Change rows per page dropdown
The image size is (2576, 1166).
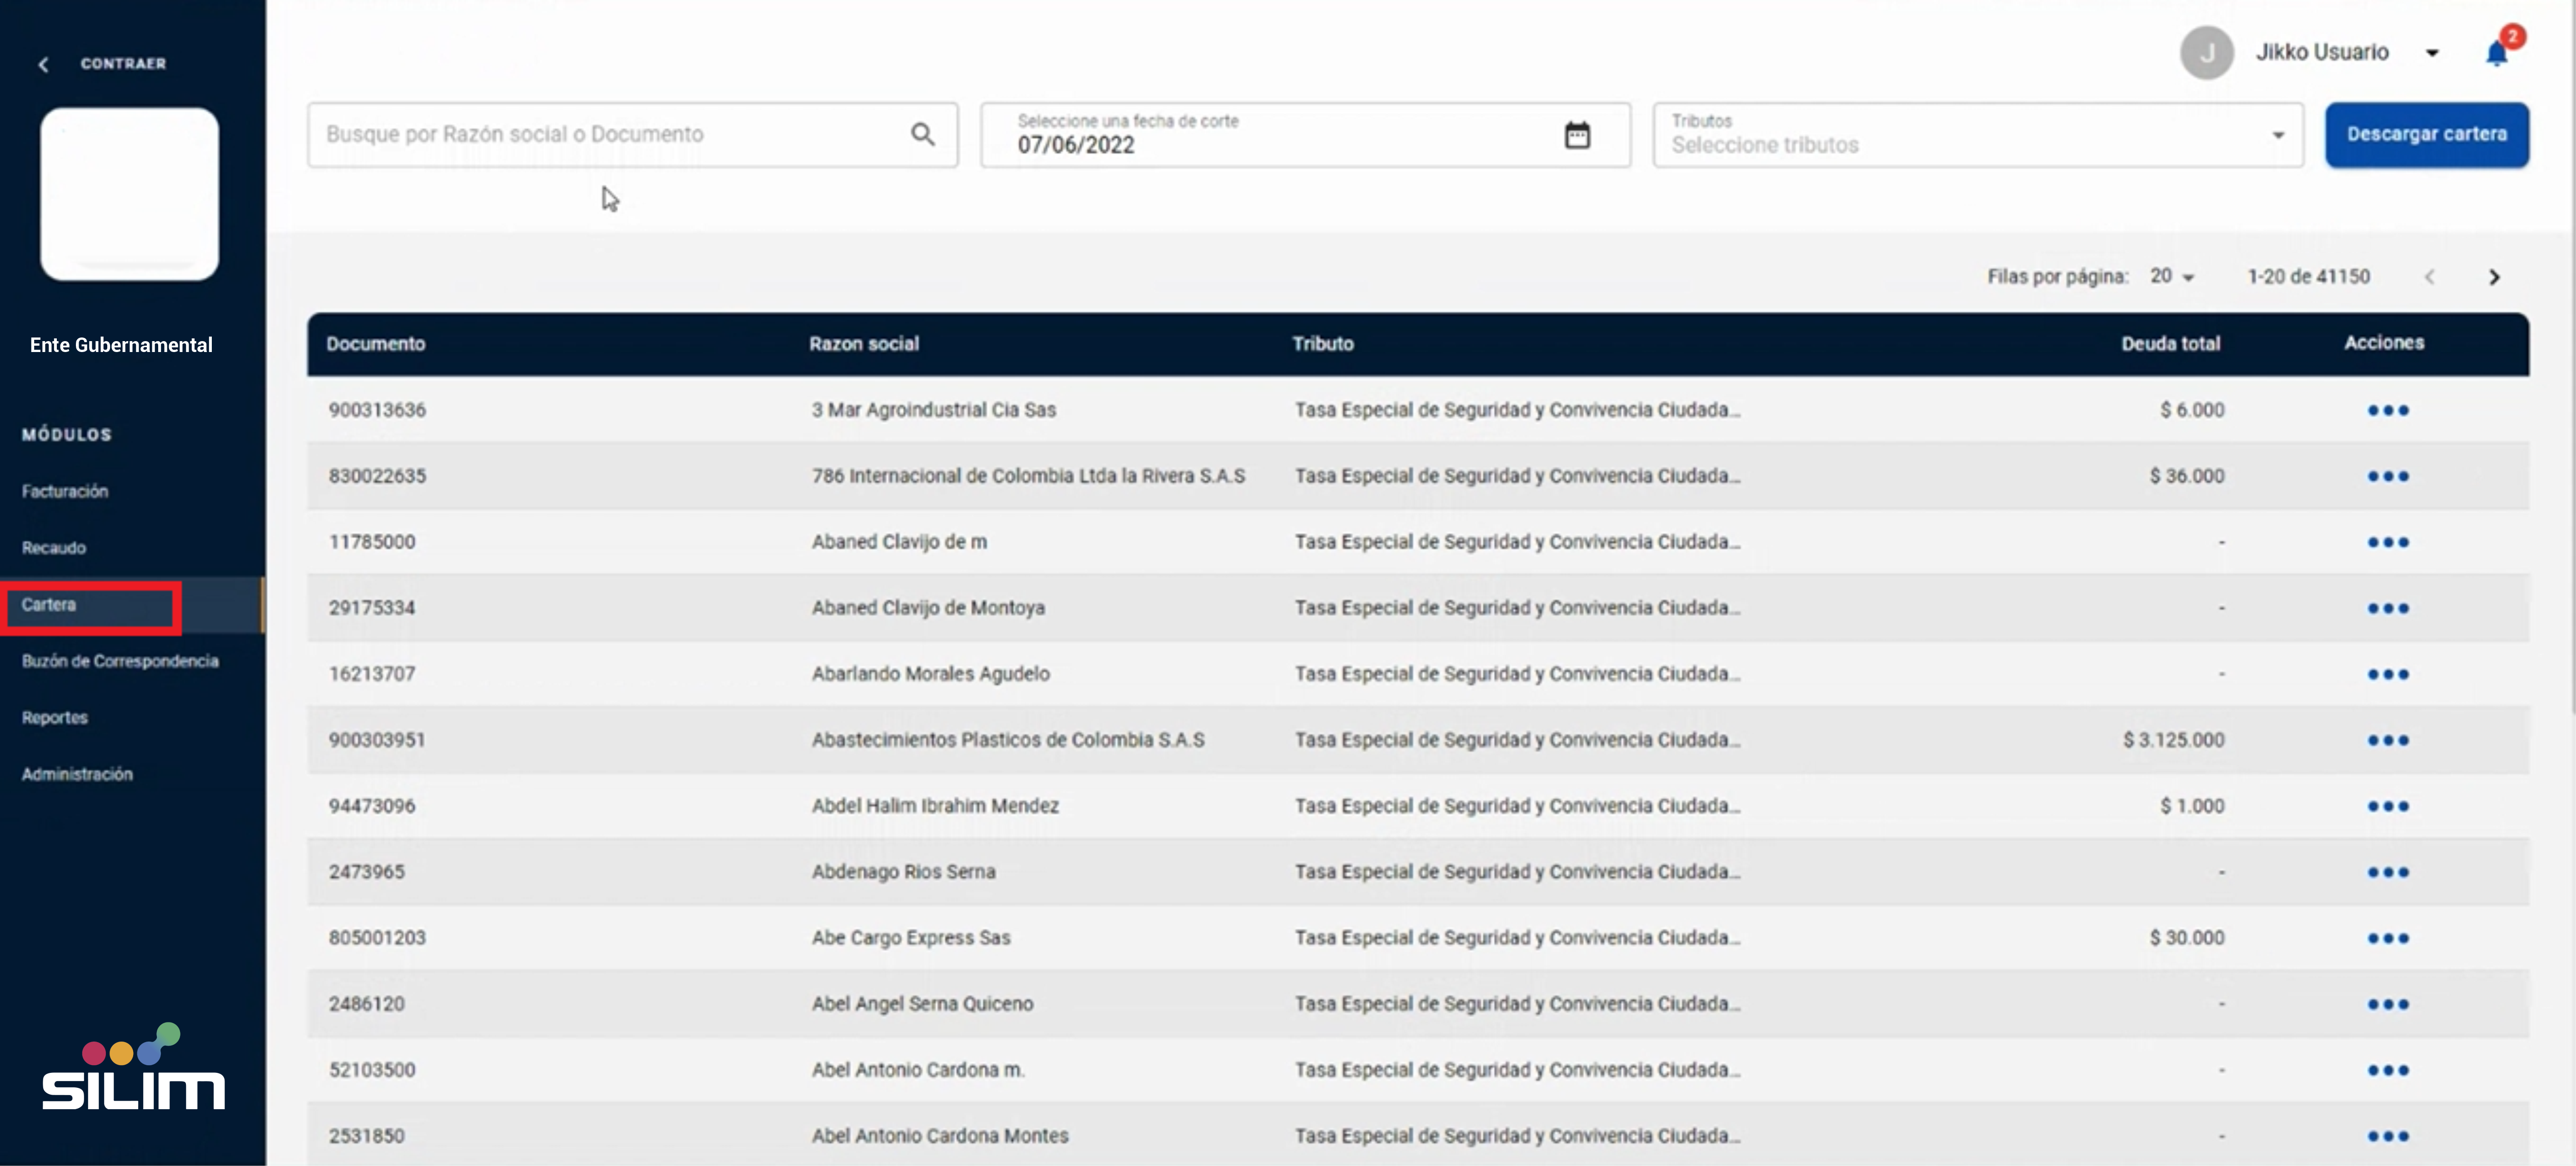[2172, 277]
